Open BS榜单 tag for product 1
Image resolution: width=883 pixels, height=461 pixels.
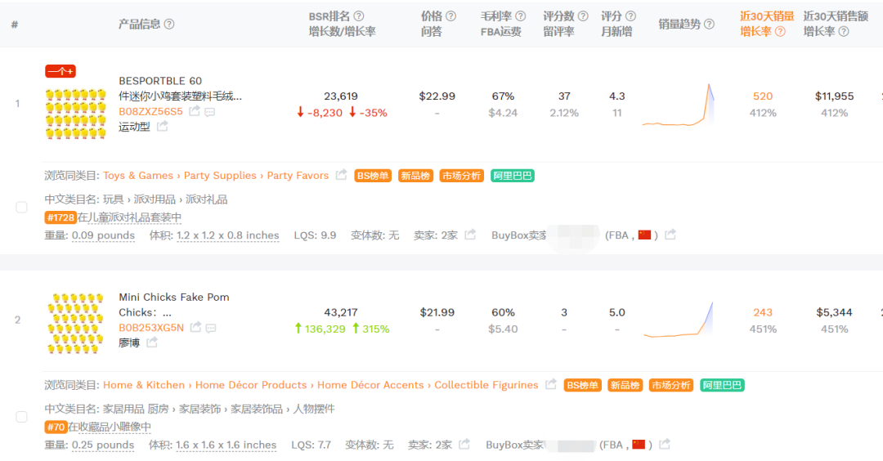coord(374,176)
